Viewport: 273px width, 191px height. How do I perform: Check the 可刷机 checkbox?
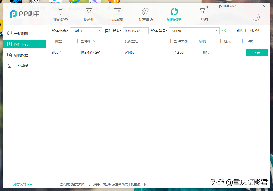230,31
